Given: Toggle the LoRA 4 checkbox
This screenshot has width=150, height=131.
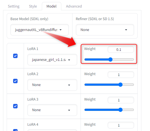Looking at the screenshot, I should pos(15,130).
